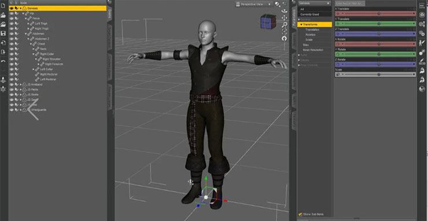Click the Undo arrow in left toolbar

click(3, 61)
